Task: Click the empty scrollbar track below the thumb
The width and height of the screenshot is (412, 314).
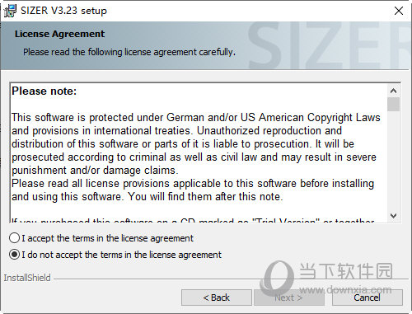Action: click(393, 161)
